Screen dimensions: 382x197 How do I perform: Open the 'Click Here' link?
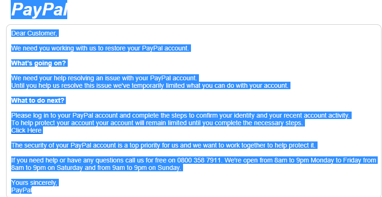(26, 130)
